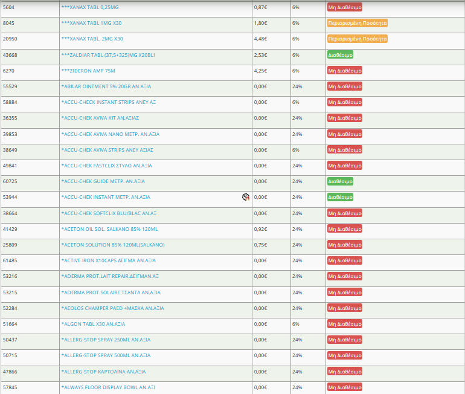Open the ***XANAX TABL 1MG X30 link
This screenshot has height=394, width=465.
pos(92,23)
